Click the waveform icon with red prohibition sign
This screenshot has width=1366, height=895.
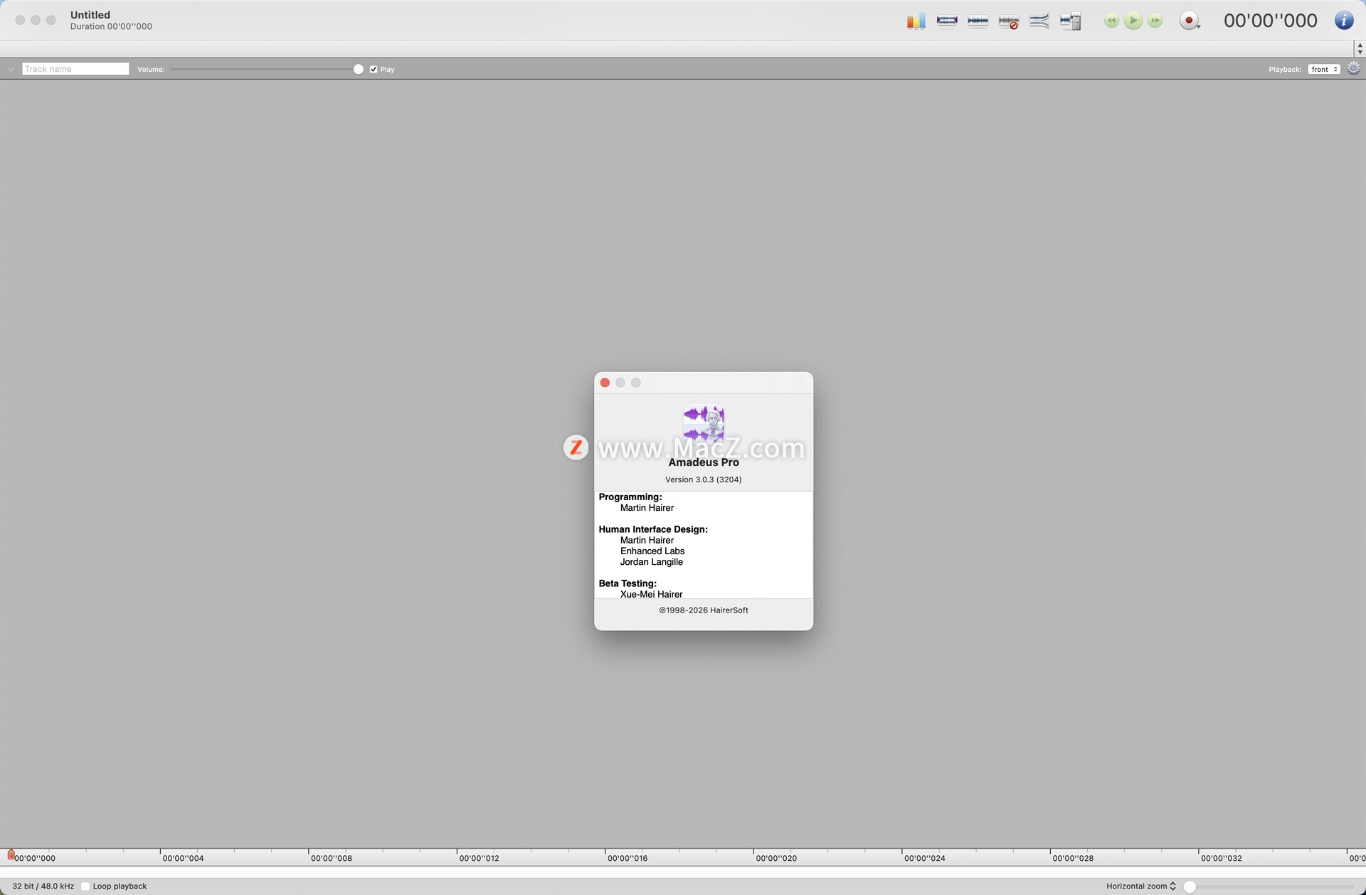pos(1009,21)
